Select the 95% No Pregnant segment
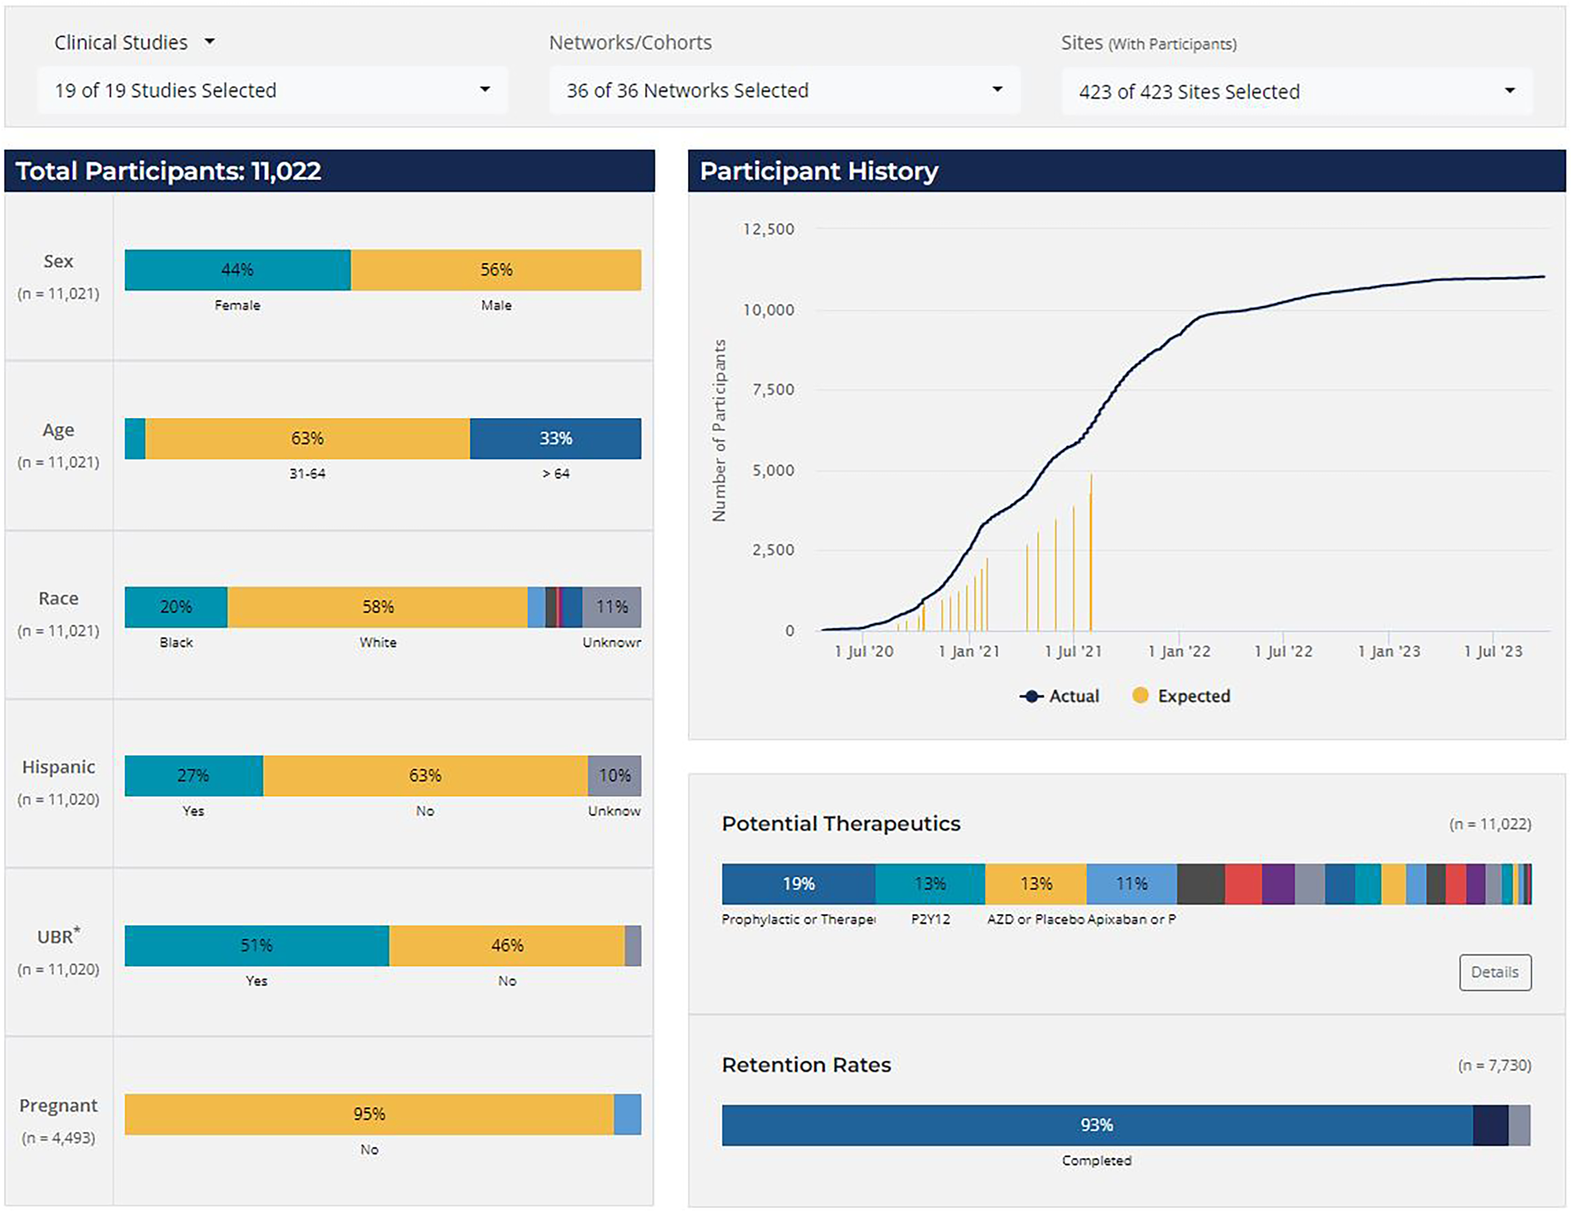This screenshot has width=1572, height=1212. click(369, 1114)
